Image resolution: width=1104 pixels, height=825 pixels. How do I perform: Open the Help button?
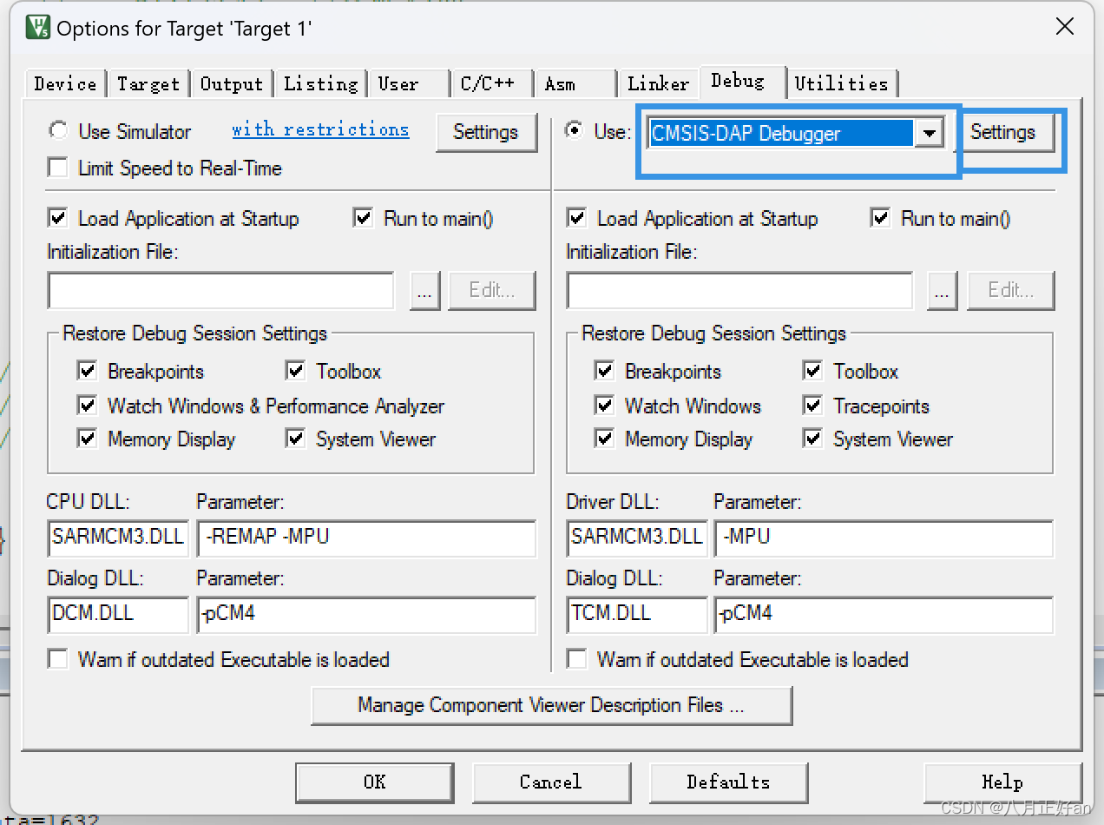point(1002,782)
